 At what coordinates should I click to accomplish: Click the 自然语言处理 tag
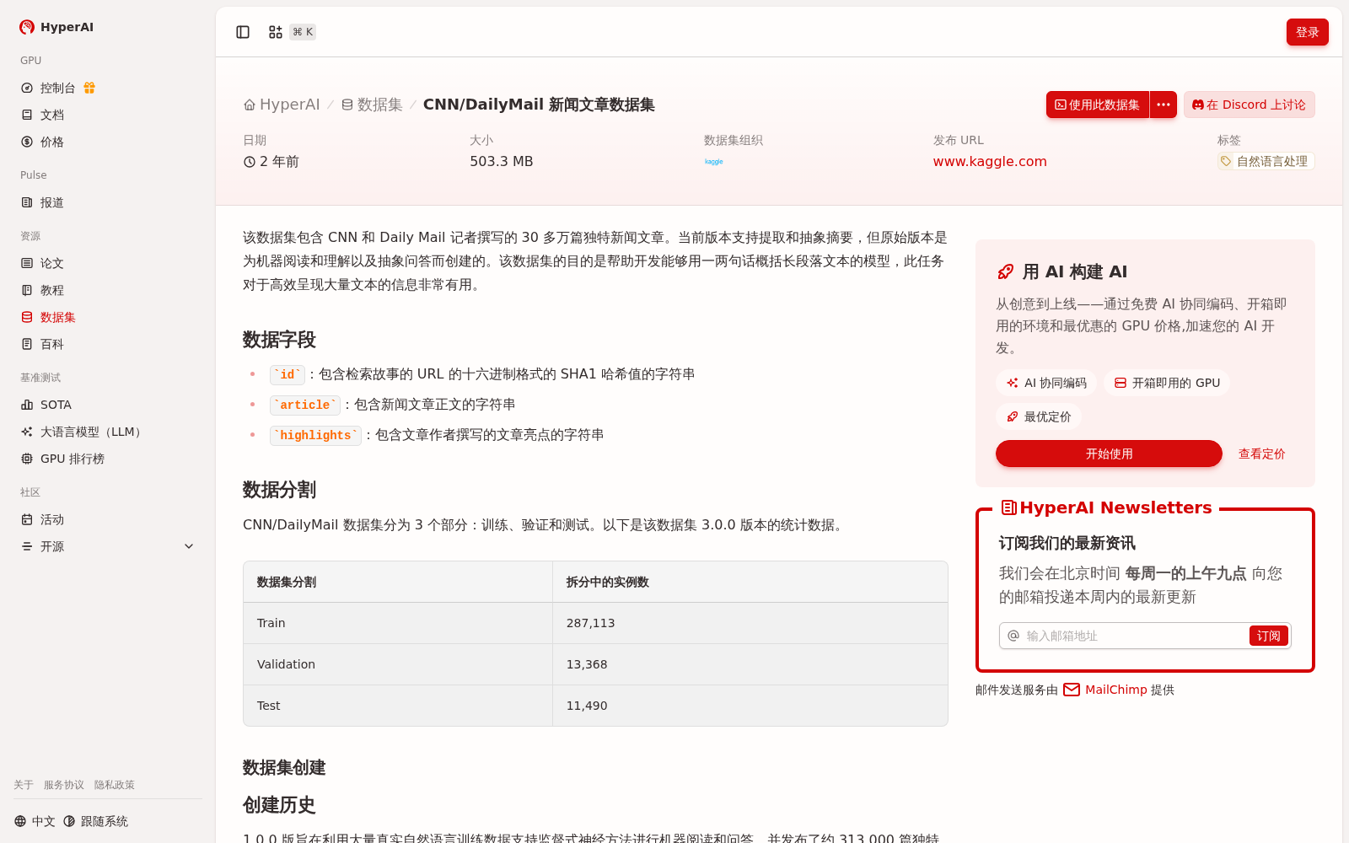point(1266,161)
